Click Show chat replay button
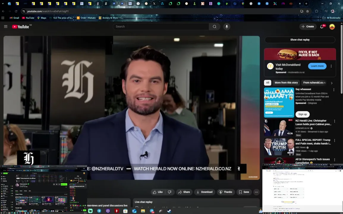The image size is (343, 214). tap(300, 40)
